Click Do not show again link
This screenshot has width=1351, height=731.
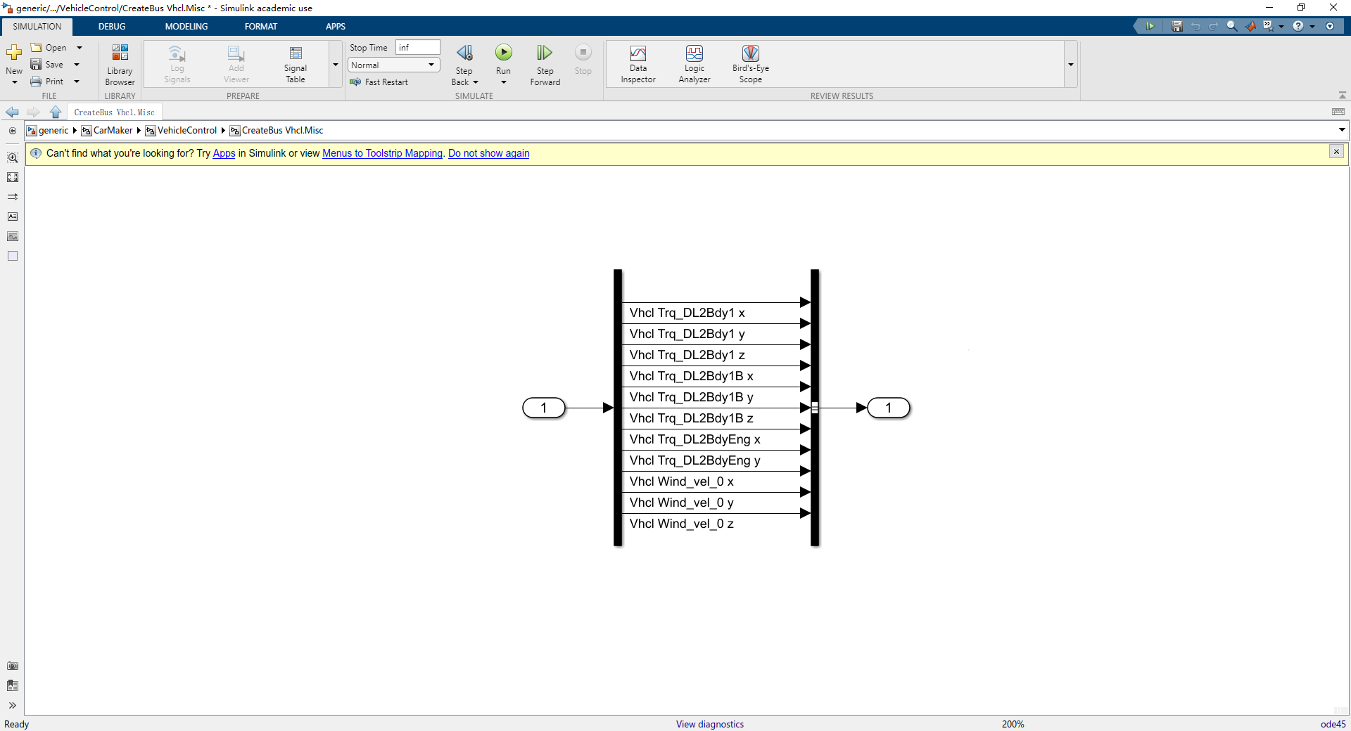488,153
